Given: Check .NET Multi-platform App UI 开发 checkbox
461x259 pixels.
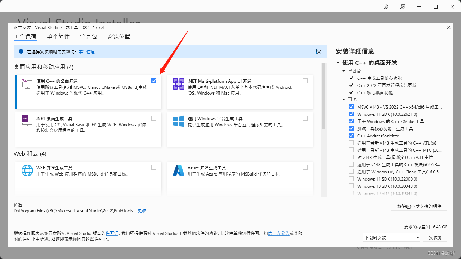Looking at the screenshot, I should pos(305,81).
